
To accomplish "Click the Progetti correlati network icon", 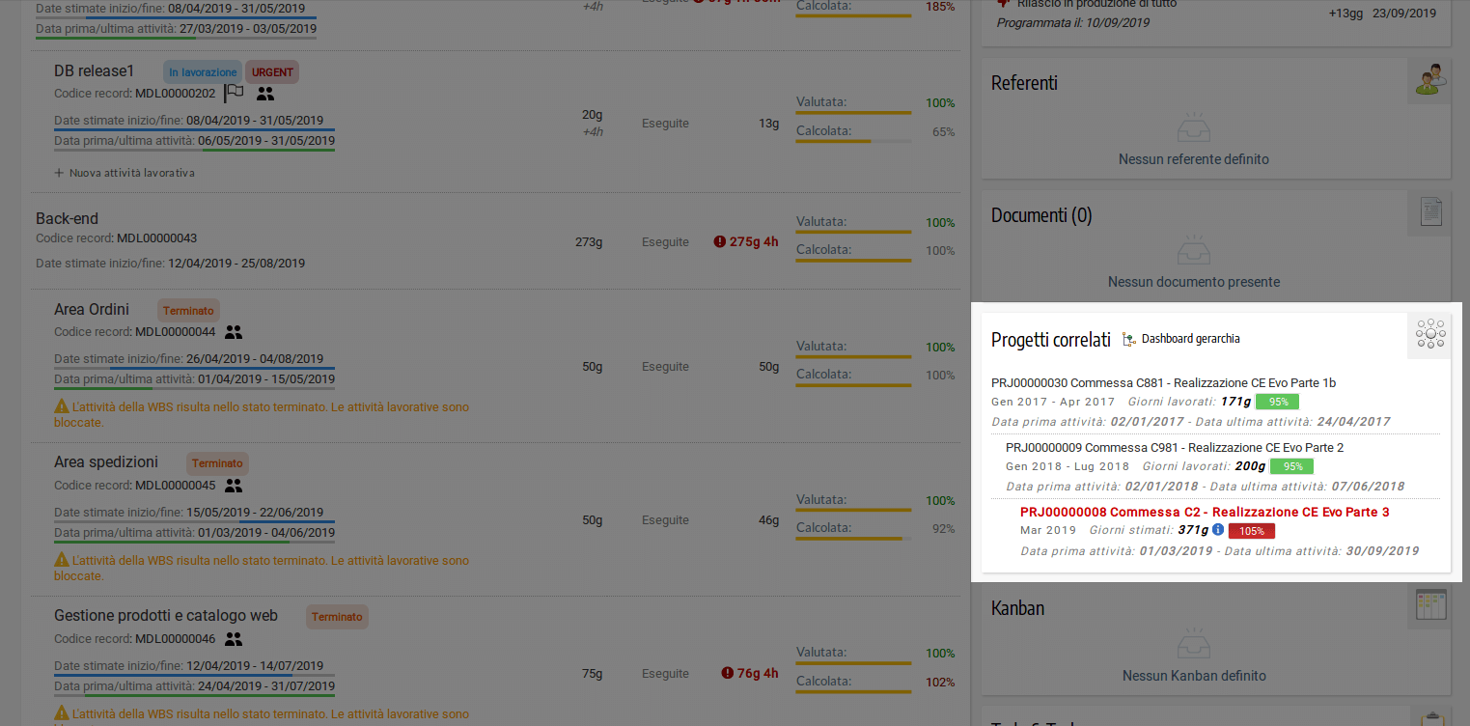I will tap(1428, 335).
